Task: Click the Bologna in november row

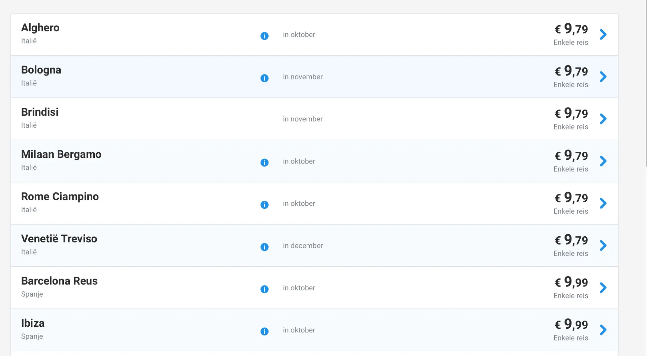Action: click(x=314, y=77)
